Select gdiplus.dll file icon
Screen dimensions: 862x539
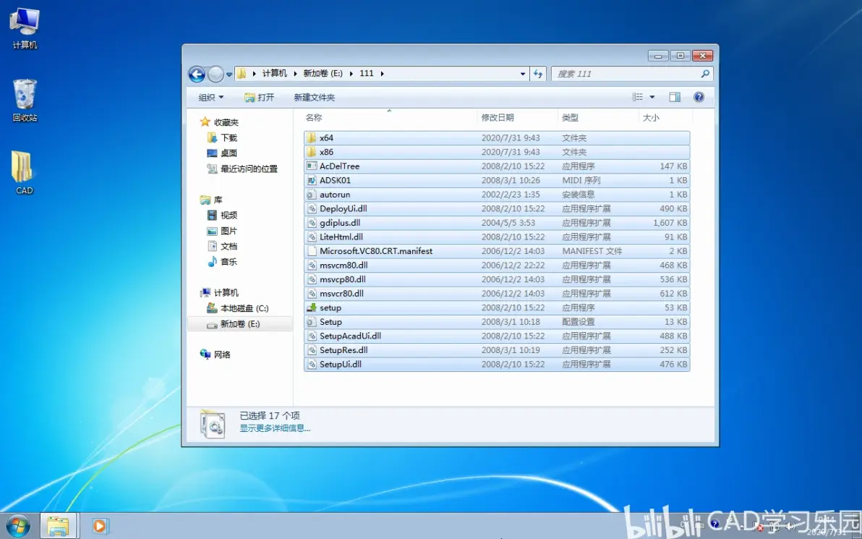tap(312, 223)
